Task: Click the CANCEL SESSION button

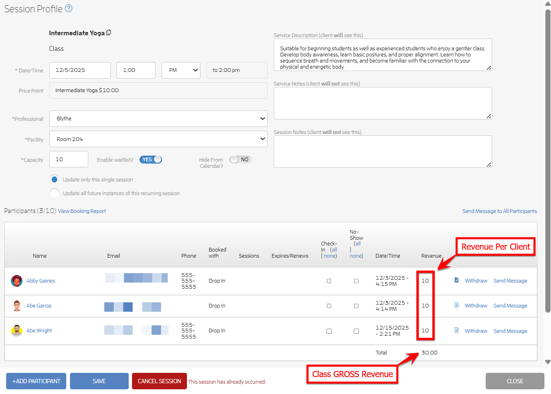Action: point(159,381)
